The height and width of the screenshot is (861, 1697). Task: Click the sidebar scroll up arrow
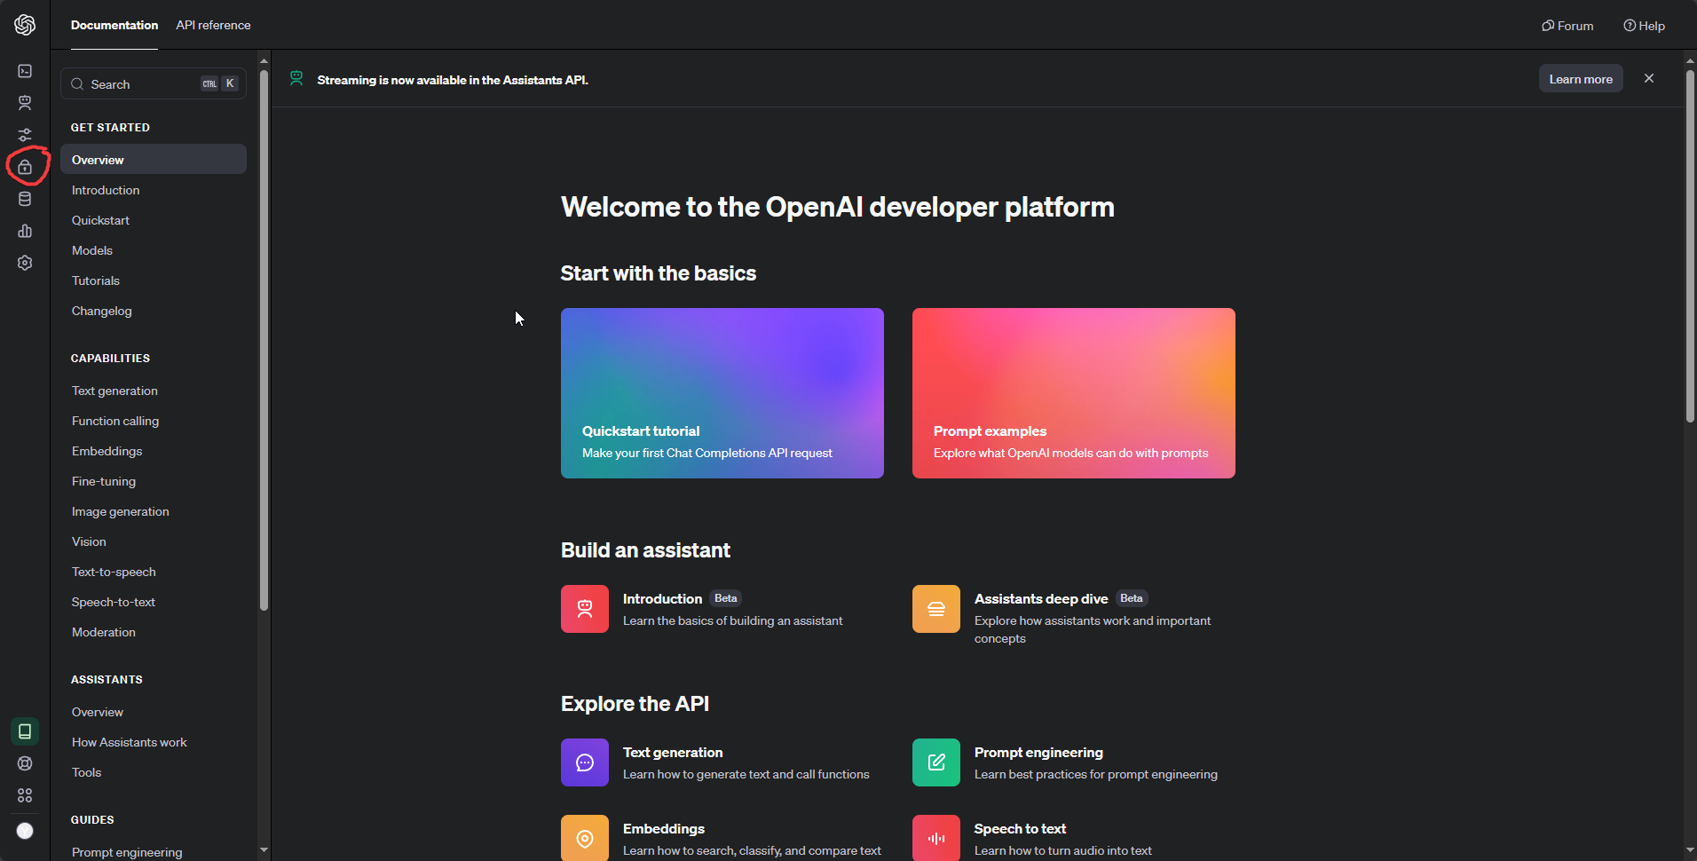tap(264, 61)
